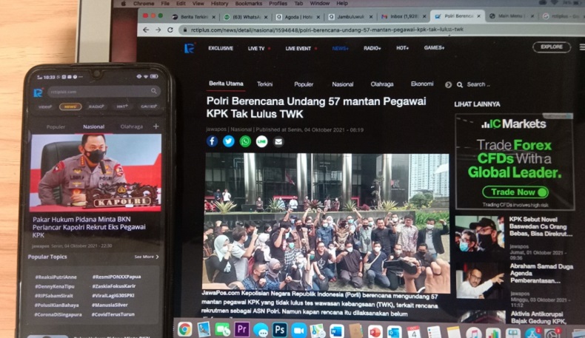The width and height of the screenshot is (585, 338).
Task: Select the Ekonomi tab
Action: point(422,84)
